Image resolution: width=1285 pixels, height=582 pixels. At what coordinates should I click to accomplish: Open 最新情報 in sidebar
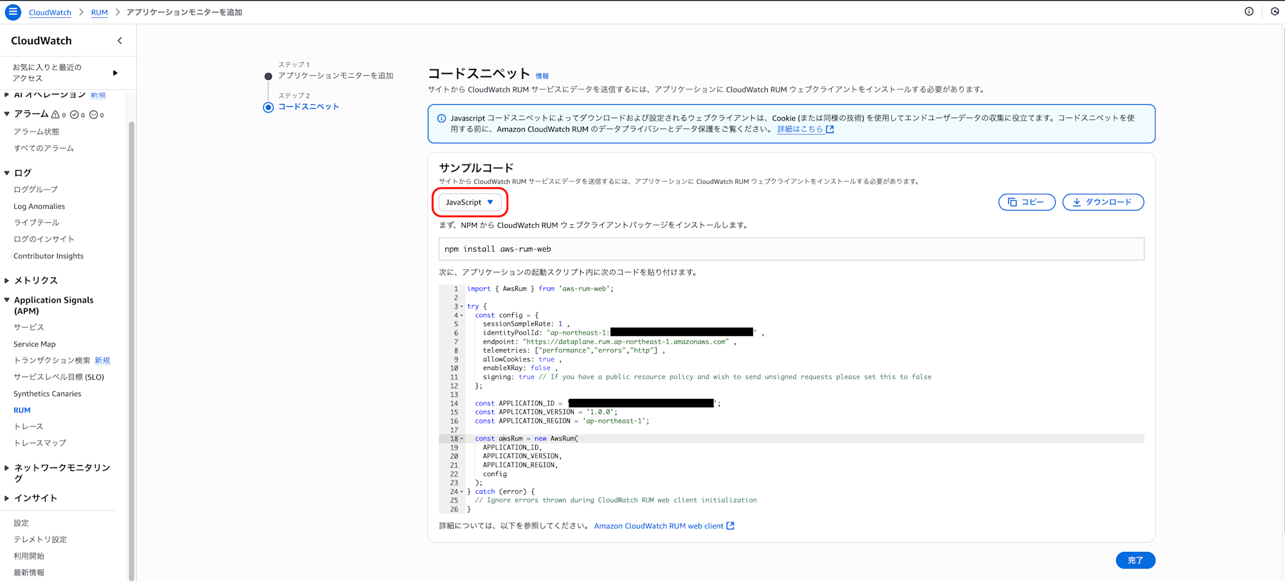[x=29, y=573]
